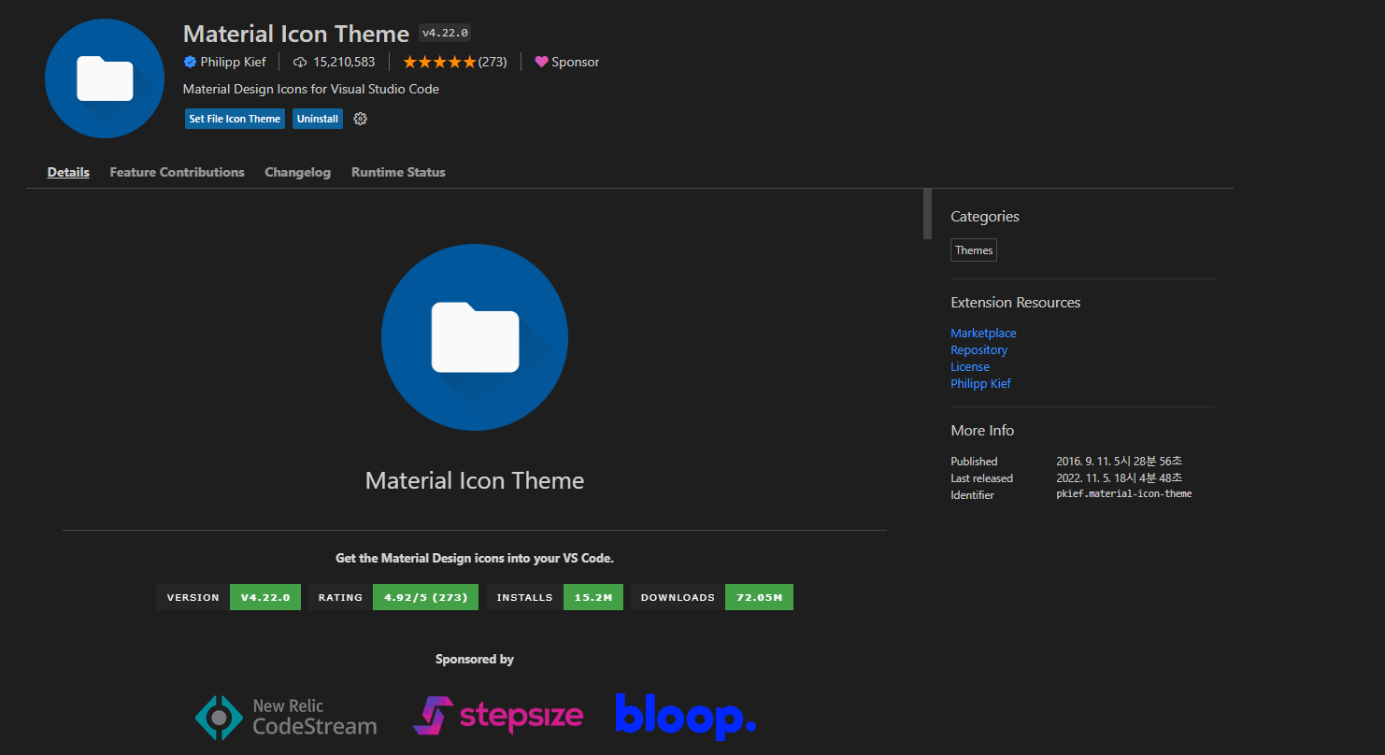Image resolution: width=1385 pixels, height=755 pixels.
Task: Open the License resource link
Action: tap(970, 367)
